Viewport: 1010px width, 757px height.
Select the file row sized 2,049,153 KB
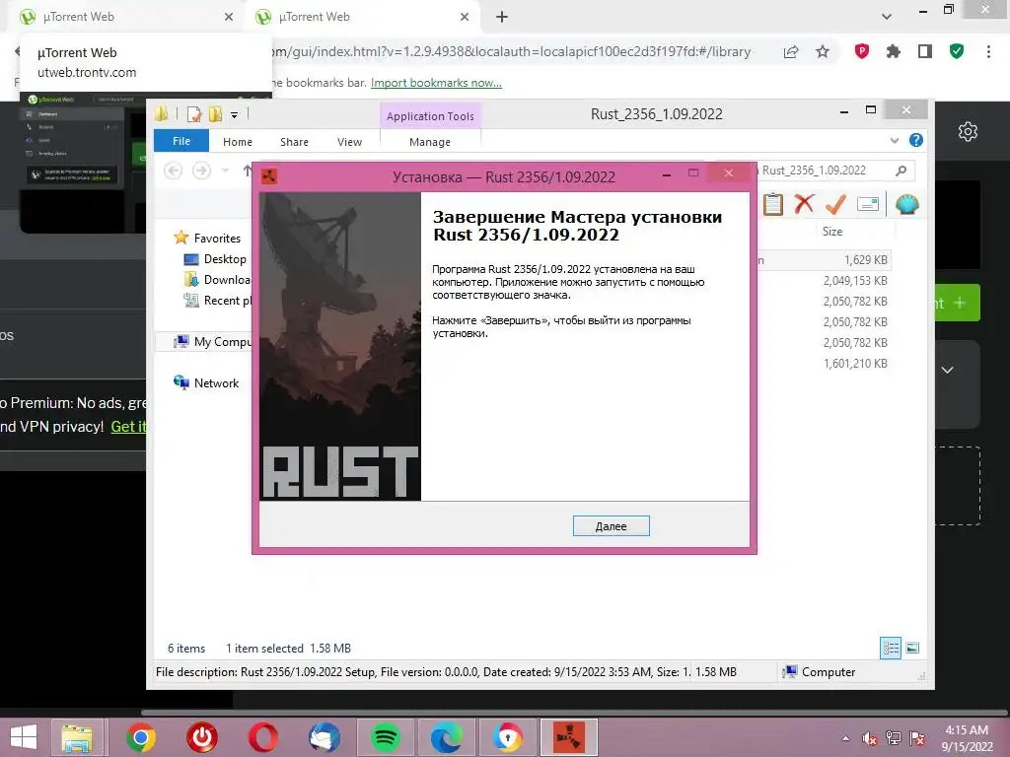pos(824,281)
